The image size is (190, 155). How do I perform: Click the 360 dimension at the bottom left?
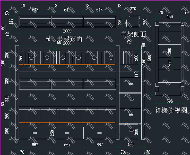pos(7,131)
